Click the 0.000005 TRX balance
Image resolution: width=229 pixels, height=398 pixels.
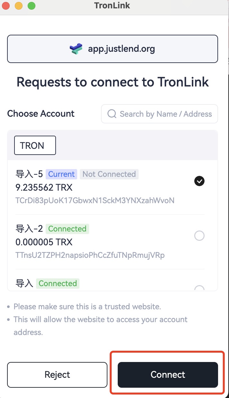tap(44, 242)
